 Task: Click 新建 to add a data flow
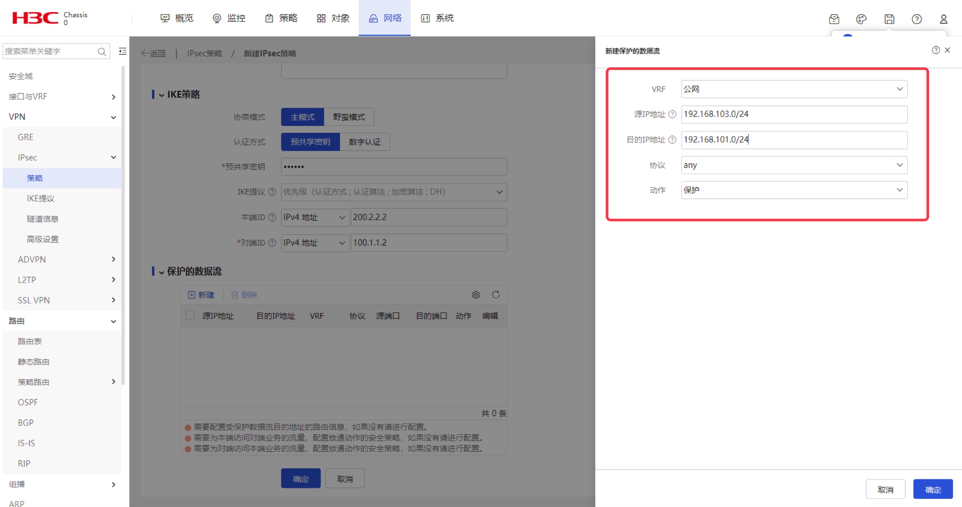pyautogui.click(x=201, y=295)
